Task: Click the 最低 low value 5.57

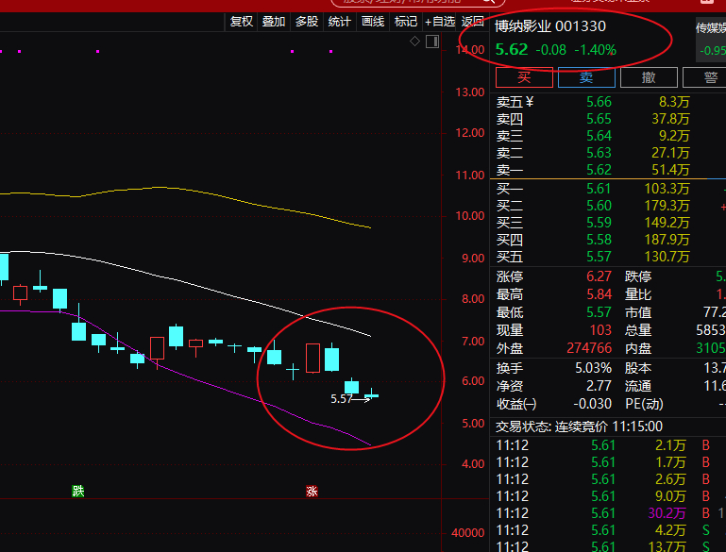Action: coord(599,312)
